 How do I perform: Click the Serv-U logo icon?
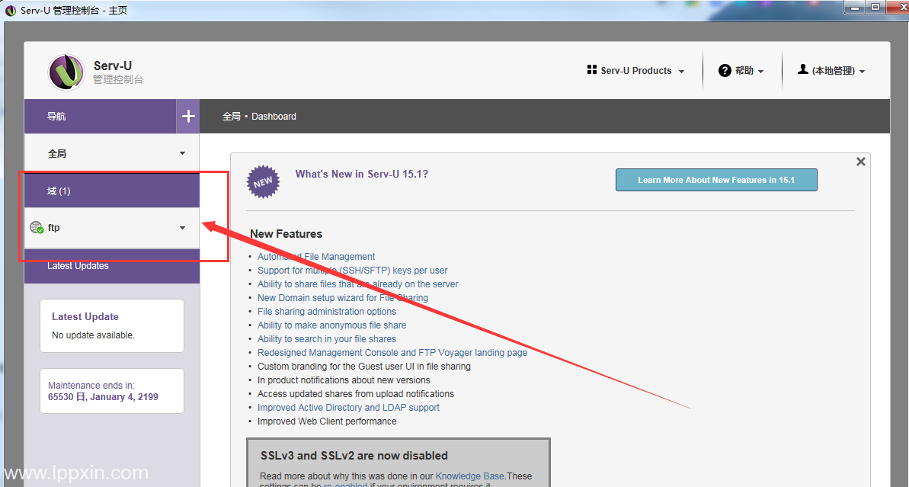click(66, 72)
